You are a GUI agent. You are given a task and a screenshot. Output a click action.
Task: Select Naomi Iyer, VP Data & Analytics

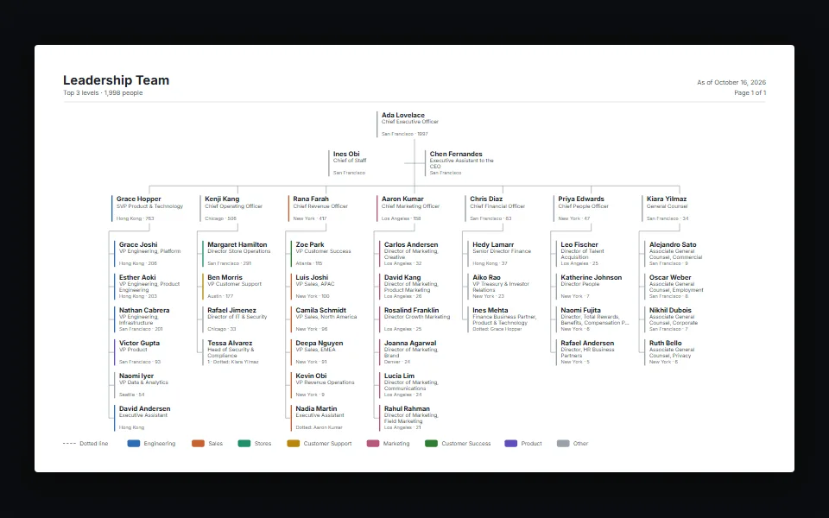pos(150,385)
